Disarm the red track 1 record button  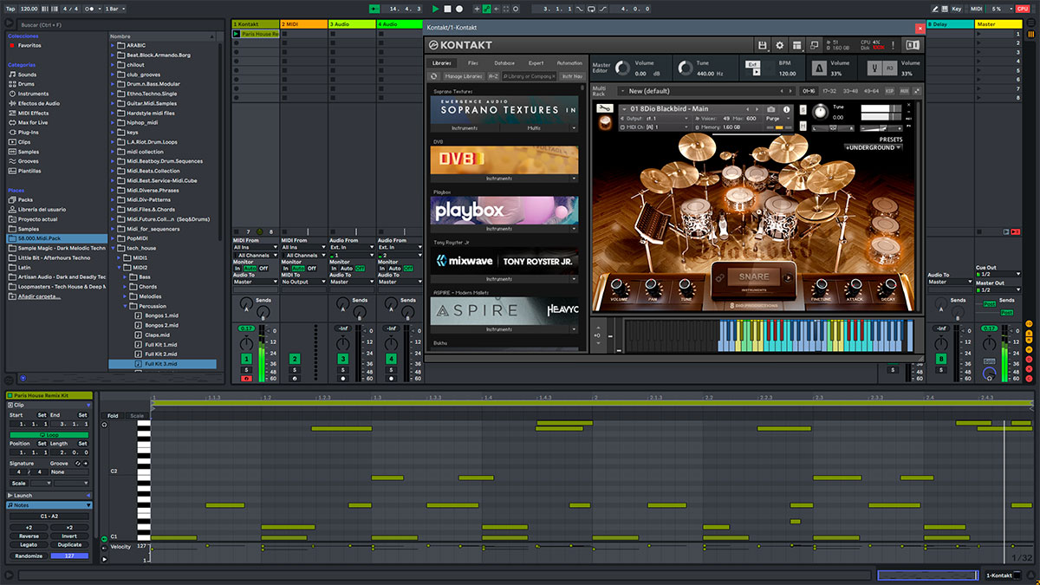(246, 379)
